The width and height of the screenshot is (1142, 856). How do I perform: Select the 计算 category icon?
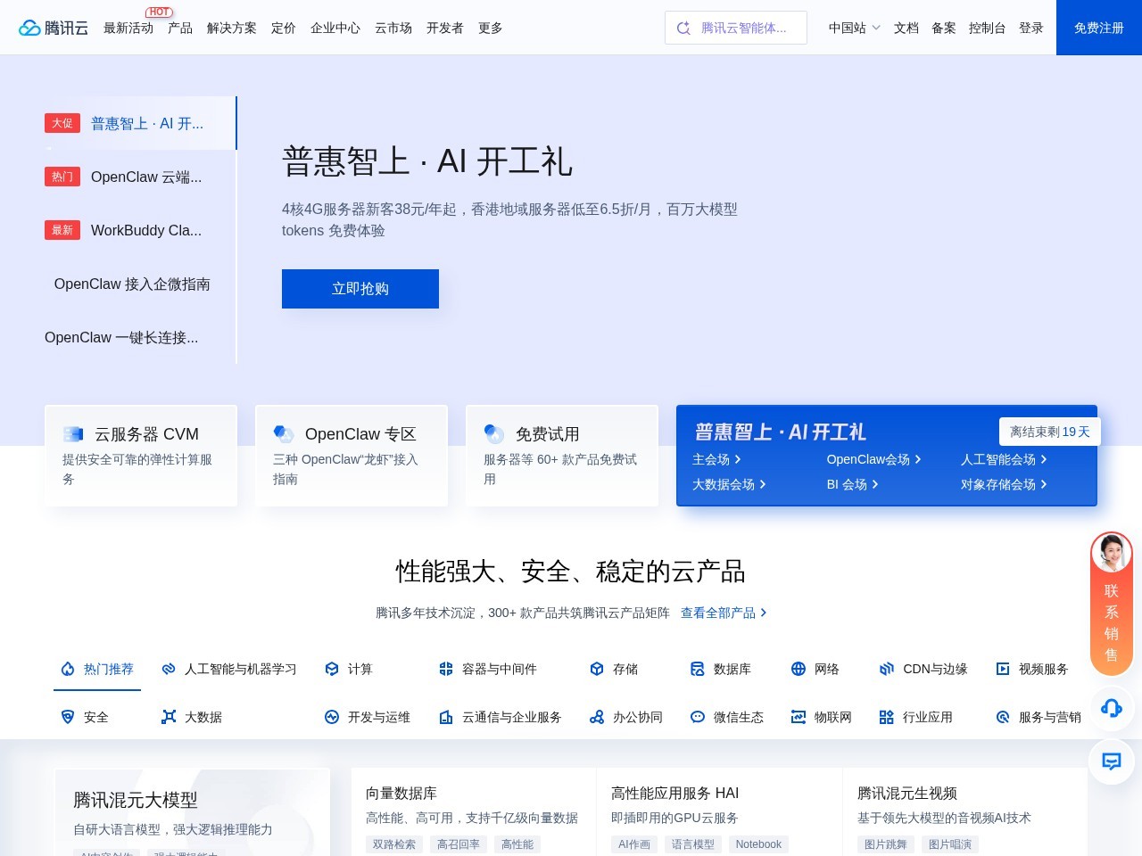coord(331,669)
